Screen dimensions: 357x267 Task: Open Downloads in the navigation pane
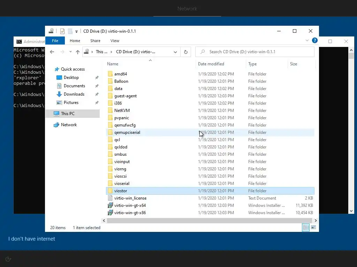click(x=74, y=94)
